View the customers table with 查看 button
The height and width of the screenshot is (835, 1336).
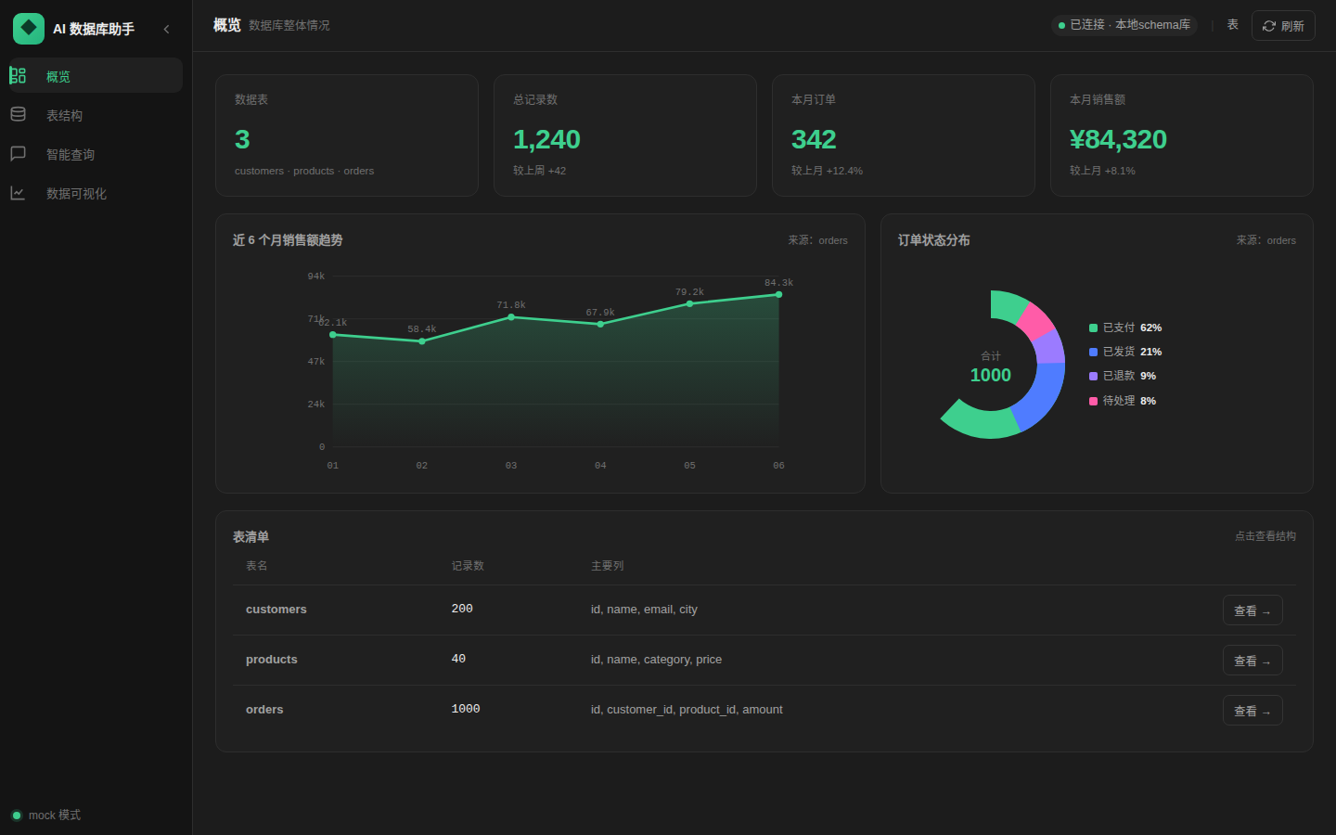(x=1252, y=610)
